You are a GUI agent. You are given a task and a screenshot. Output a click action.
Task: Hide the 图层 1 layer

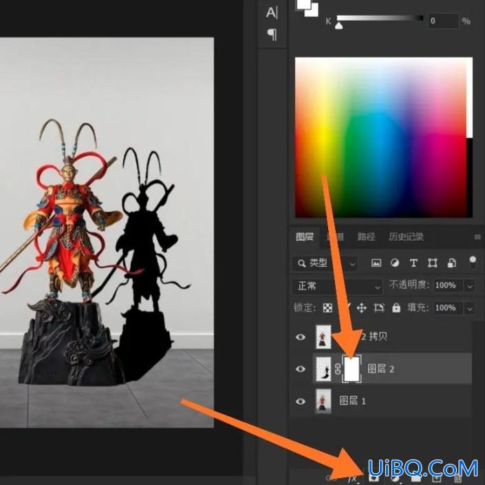[x=301, y=402]
